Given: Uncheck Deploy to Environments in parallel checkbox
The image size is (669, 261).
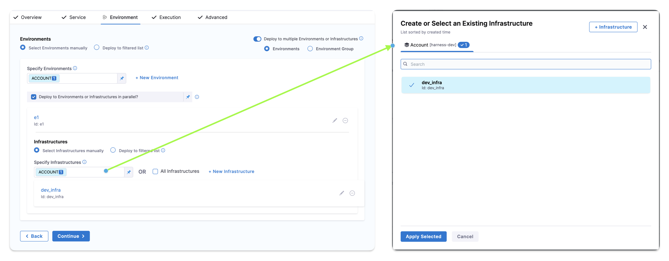Looking at the screenshot, I should click(x=33, y=97).
